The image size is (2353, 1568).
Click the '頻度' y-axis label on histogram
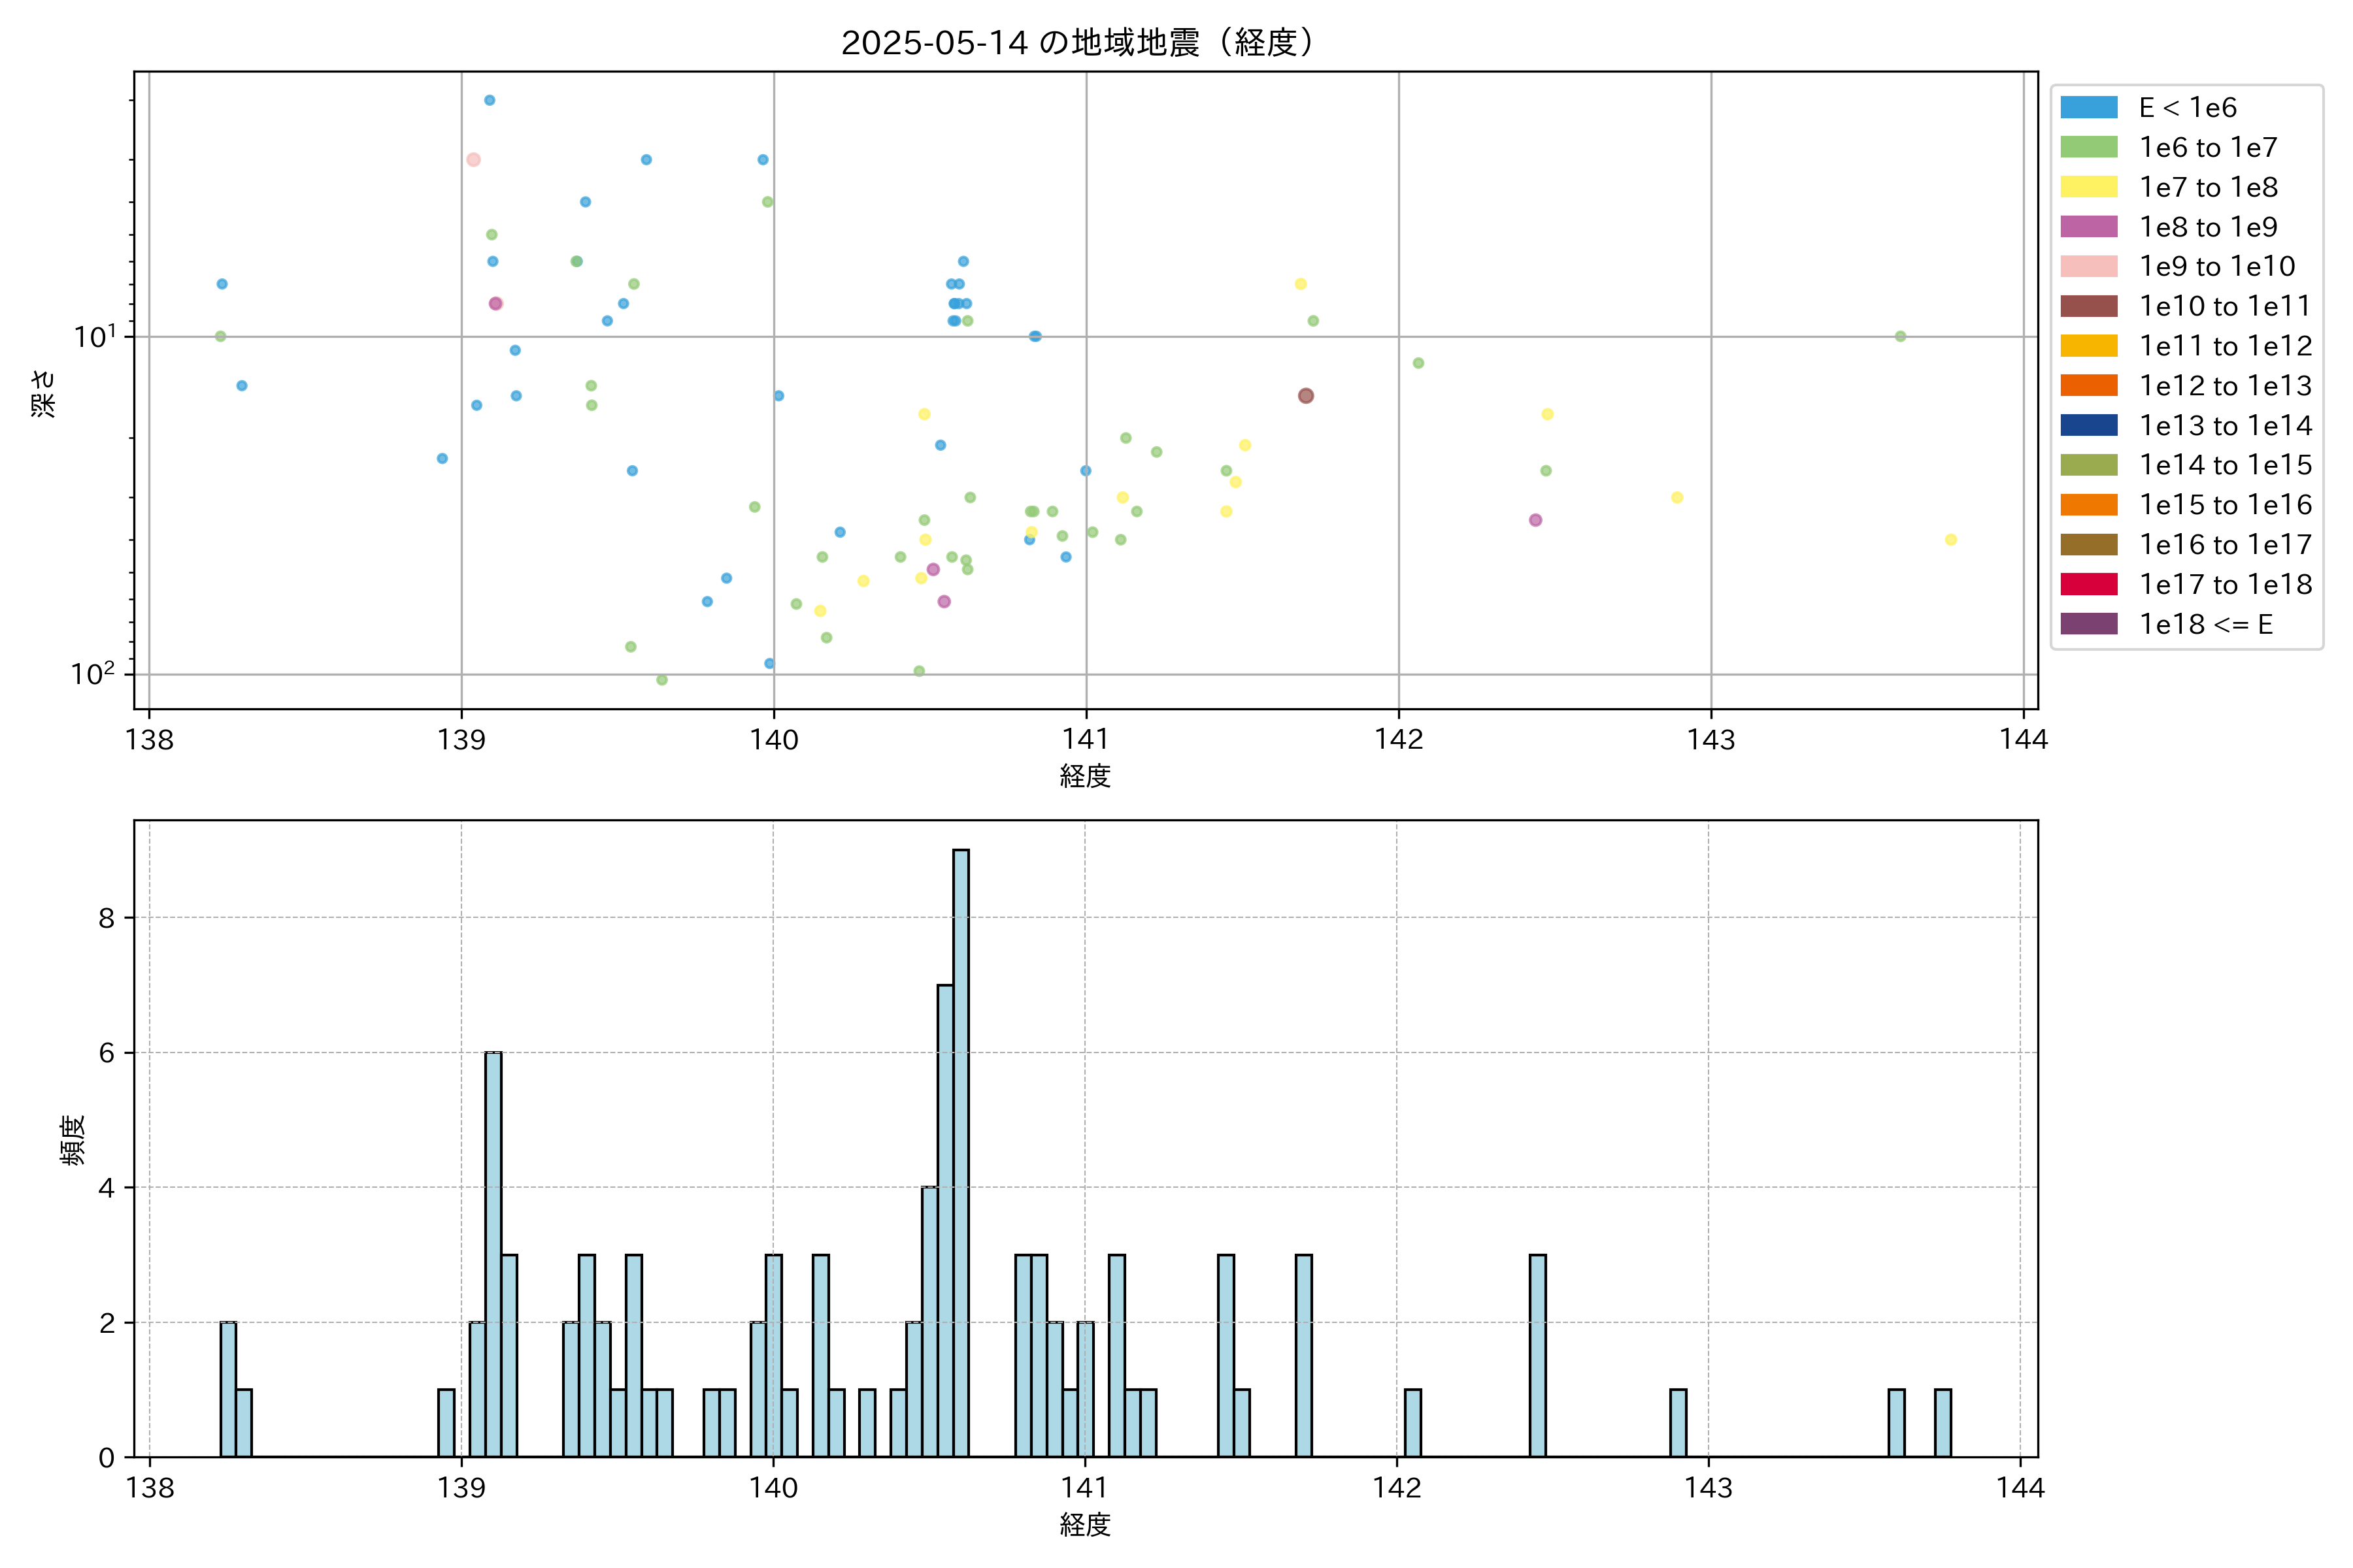tap(73, 1140)
